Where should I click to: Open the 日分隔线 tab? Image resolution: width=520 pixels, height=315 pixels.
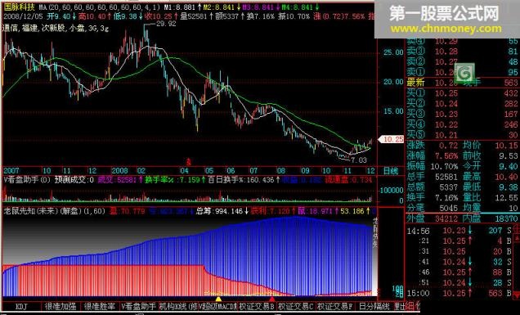374,306
